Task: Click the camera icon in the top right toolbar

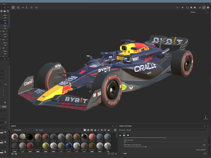Action: (195, 7)
